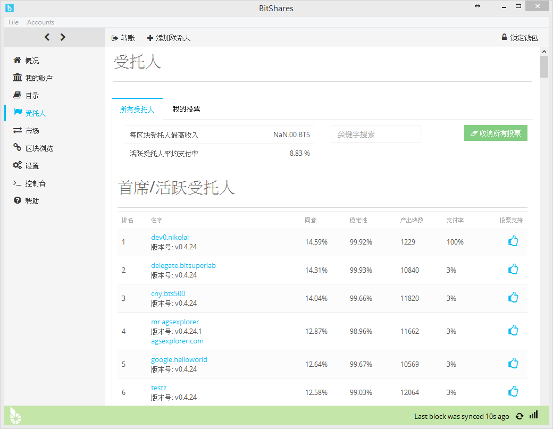Click the 支付率 column header
553x429 pixels.
coord(455,220)
